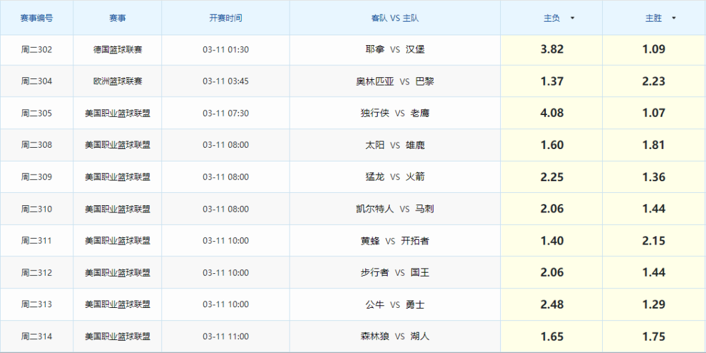Click matchup 耶拿 VS 汉堡
The width and height of the screenshot is (706, 353).
pos(395,50)
